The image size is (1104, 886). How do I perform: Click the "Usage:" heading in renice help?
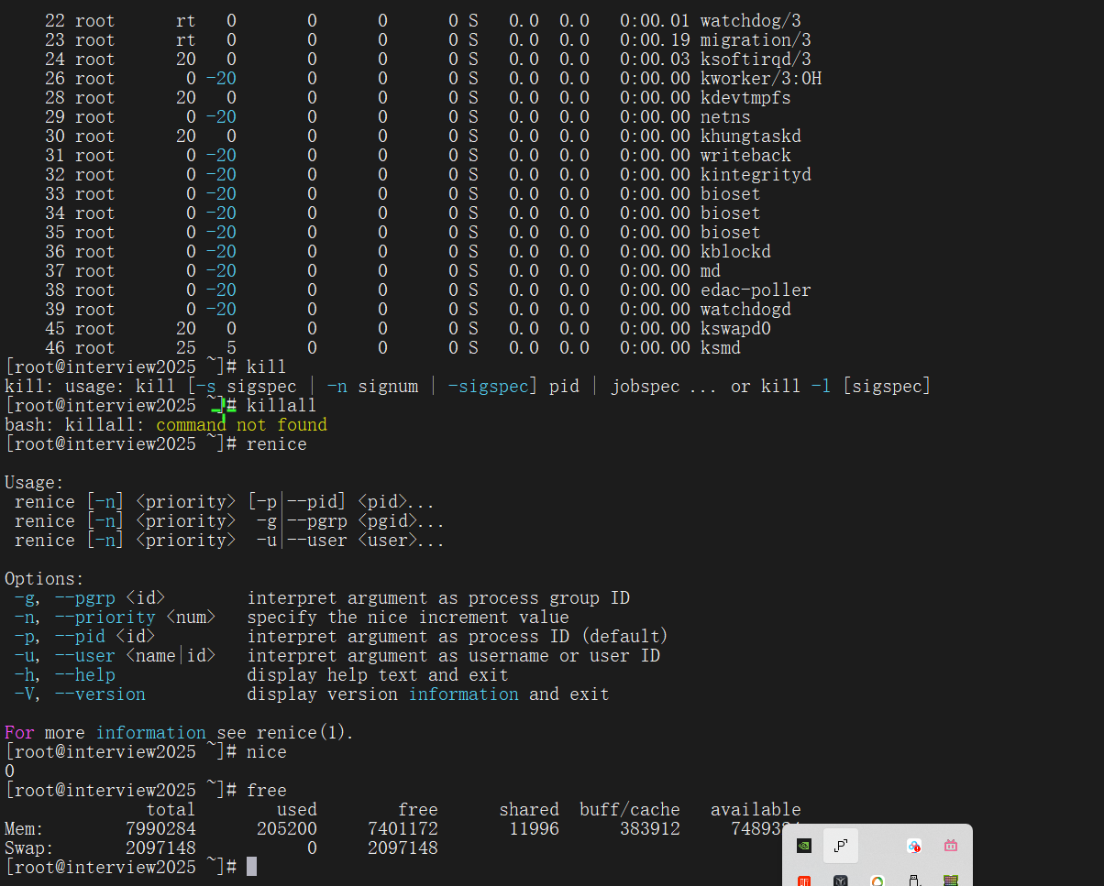35,482
